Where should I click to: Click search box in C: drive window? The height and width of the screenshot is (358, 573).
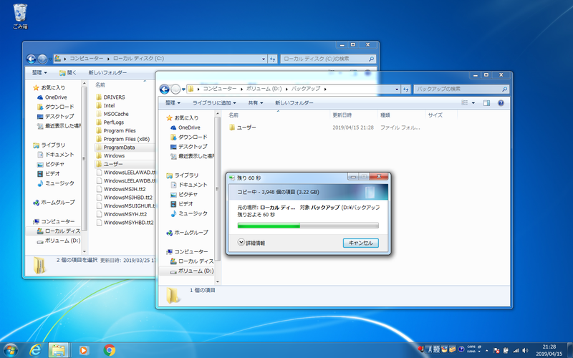click(328, 59)
